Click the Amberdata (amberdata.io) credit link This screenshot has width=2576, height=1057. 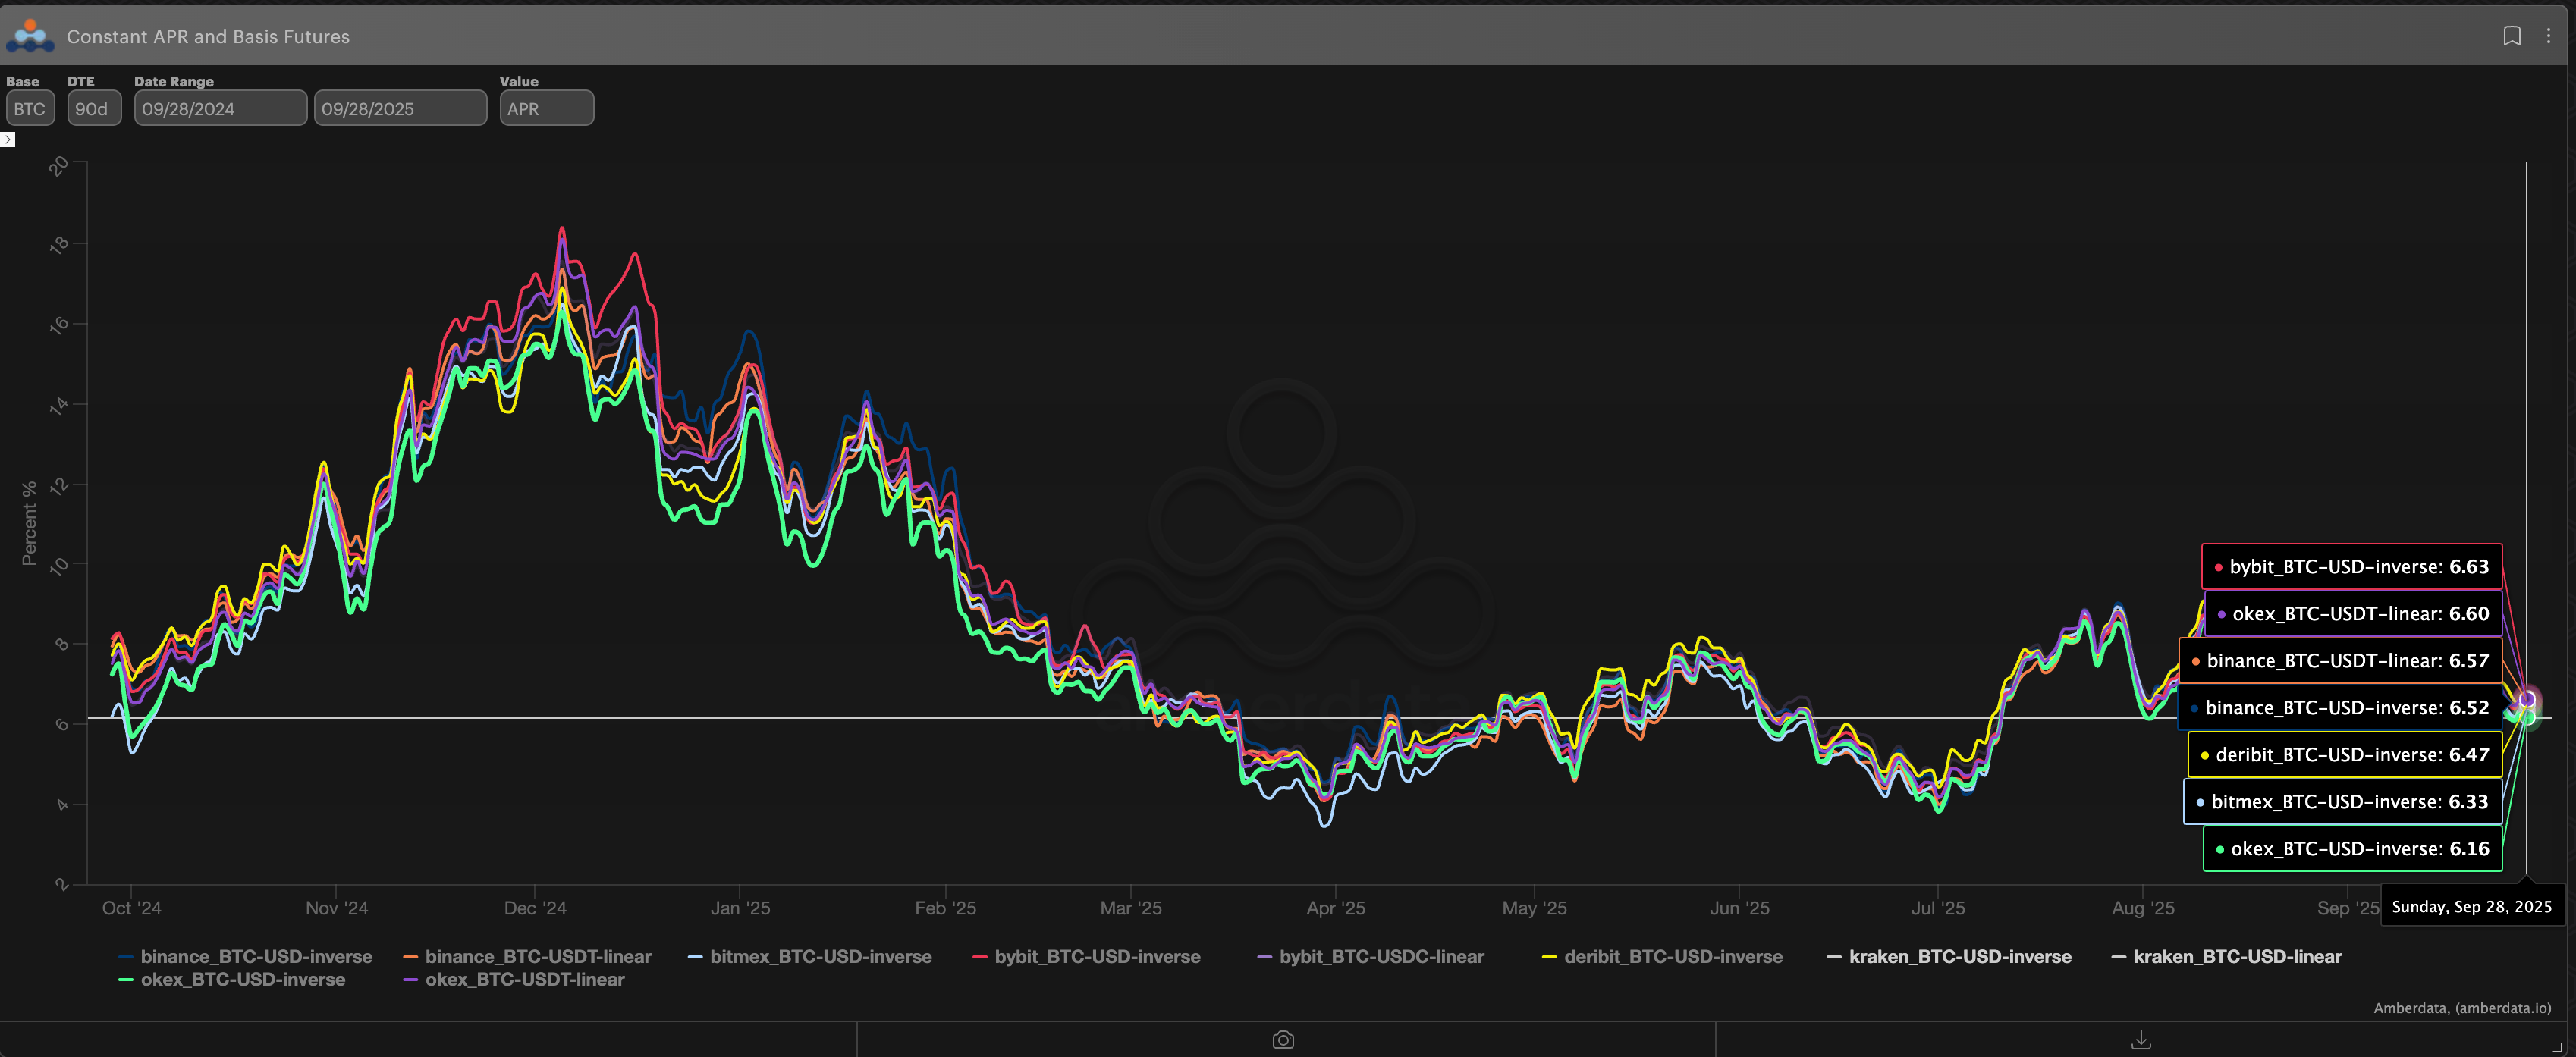[x=2461, y=1008]
